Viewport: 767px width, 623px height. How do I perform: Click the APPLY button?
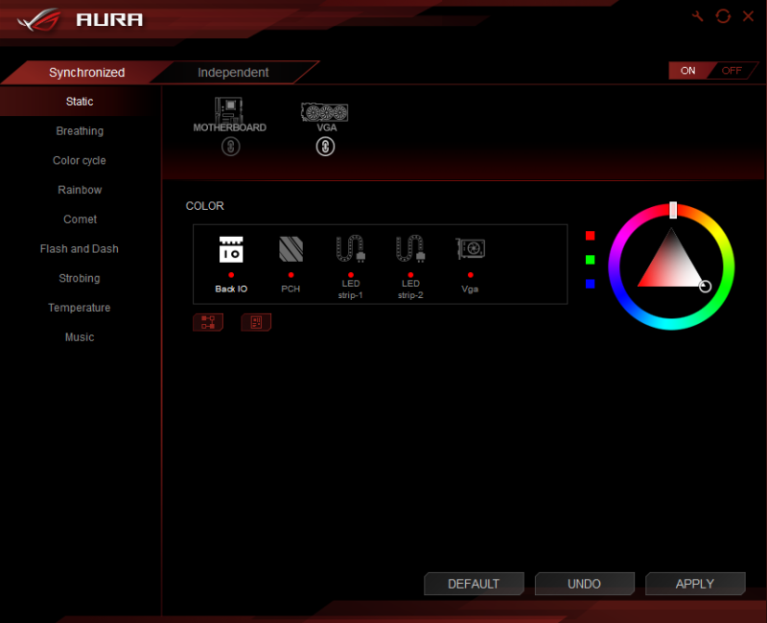694,584
